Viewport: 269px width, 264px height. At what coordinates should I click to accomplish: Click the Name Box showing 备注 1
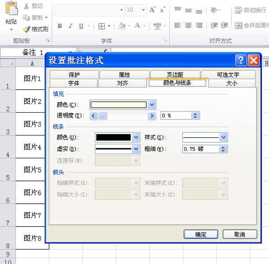tap(33, 52)
